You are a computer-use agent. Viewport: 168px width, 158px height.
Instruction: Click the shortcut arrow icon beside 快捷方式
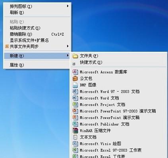tap(74, 64)
